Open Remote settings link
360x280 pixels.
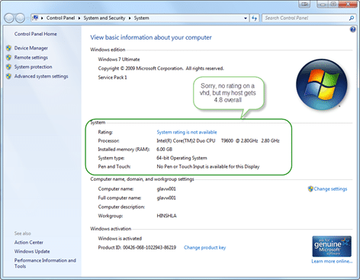31,57
